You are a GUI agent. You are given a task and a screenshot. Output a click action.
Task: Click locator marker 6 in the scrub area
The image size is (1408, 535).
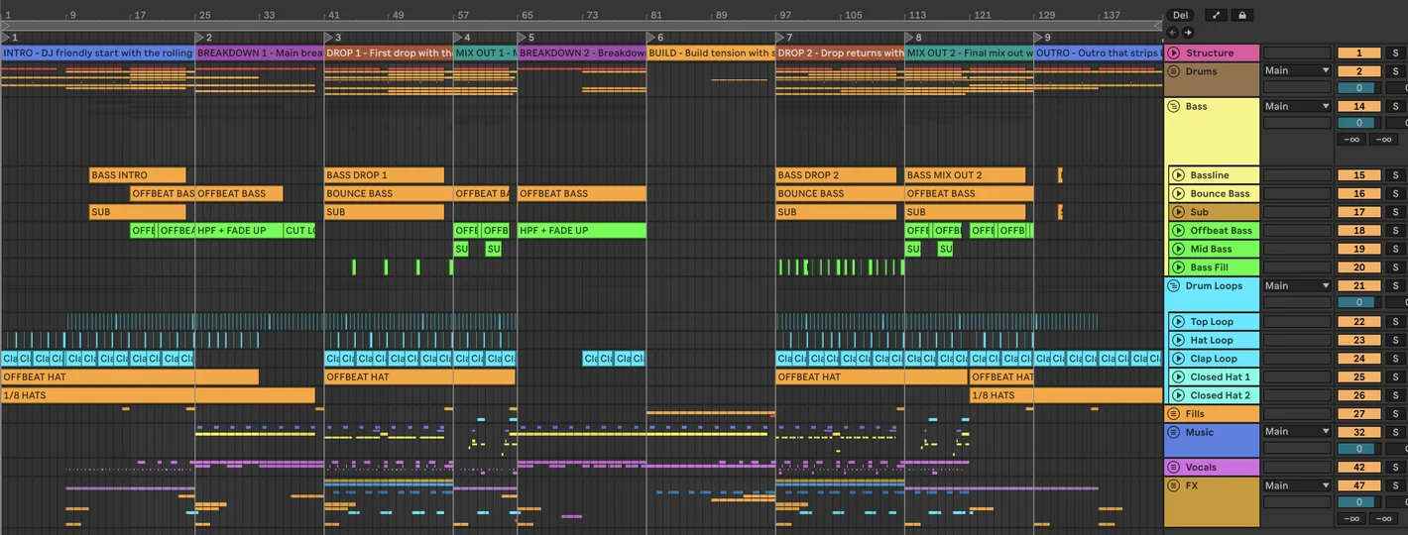point(653,37)
